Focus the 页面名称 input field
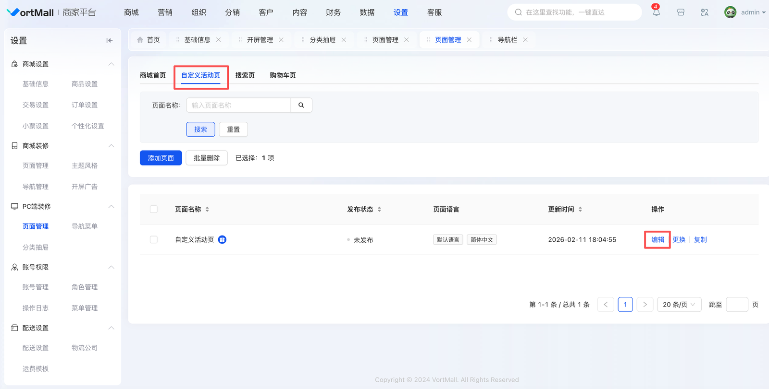769x389 pixels. coord(238,105)
